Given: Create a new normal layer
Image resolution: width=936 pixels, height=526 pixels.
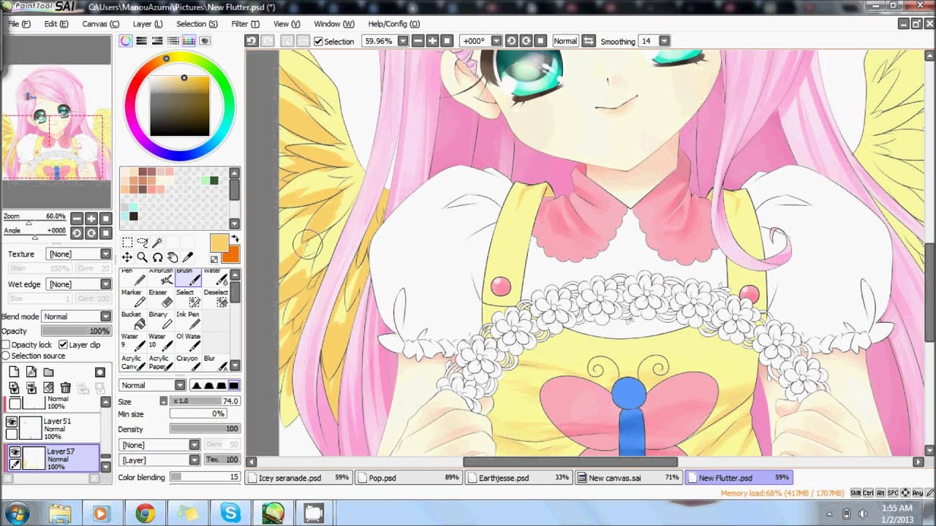Looking at the screenshot, I should pyautogui.click(x=14, y=372).
